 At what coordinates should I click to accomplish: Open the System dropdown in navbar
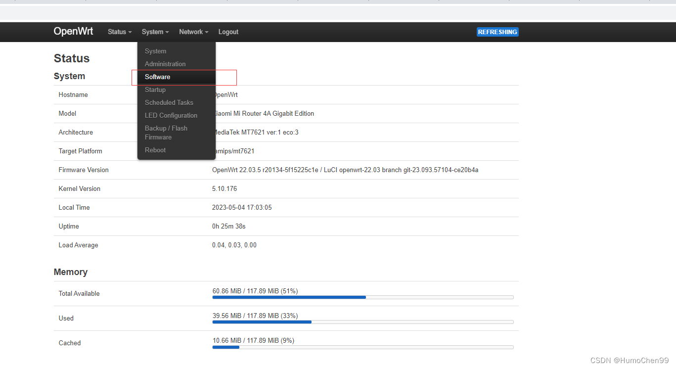click(155, 32)
